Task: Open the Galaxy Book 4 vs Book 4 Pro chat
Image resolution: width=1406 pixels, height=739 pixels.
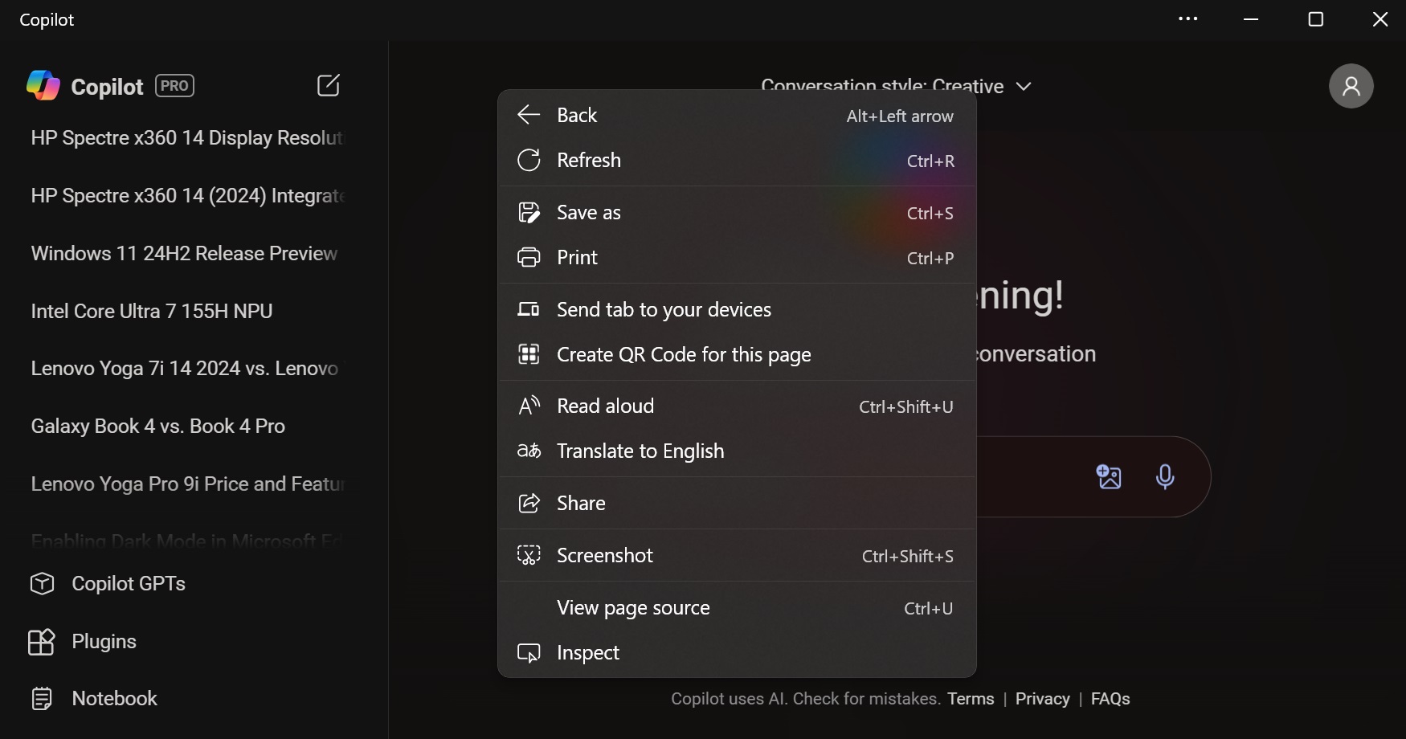Action: [x=157, y=426]
